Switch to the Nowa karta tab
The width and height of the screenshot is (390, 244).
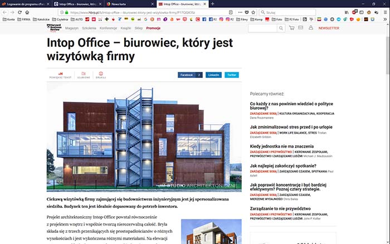(x=130, y=4)
